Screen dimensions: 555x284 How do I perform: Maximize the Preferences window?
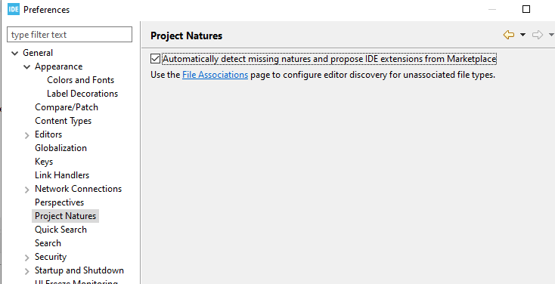[526, 9]
